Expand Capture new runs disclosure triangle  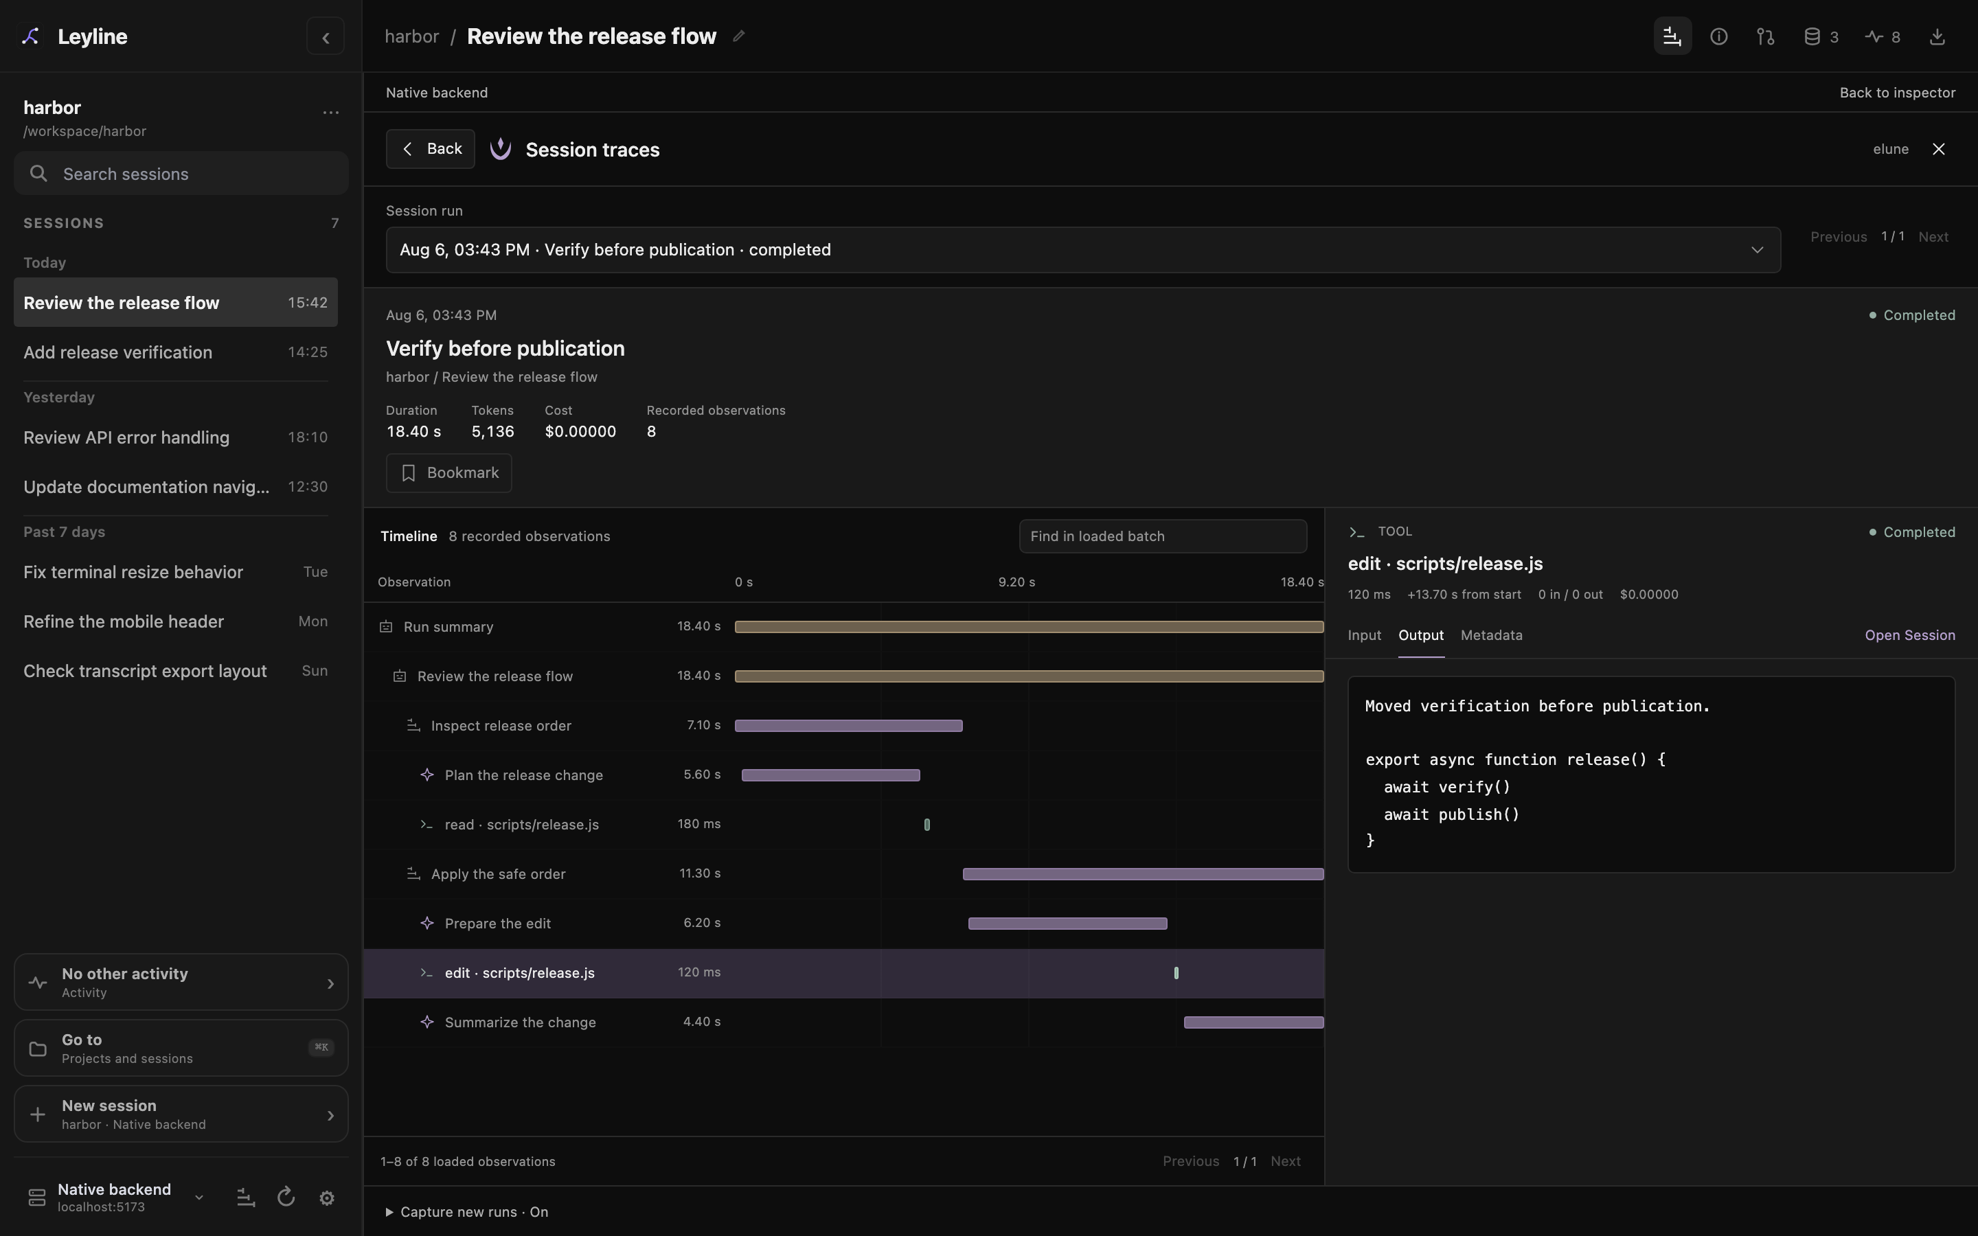click(389, 1212)
